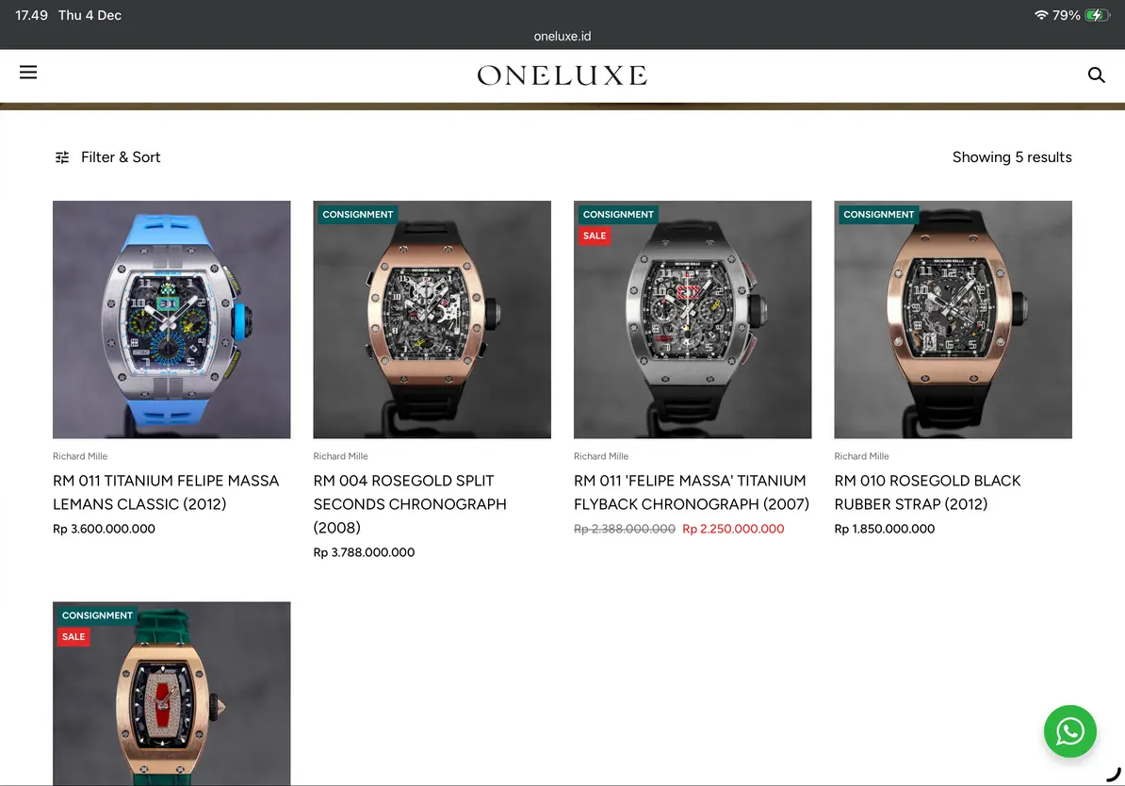Open the hamburger menu icon
1125x786 pixels.
[28, 73]
